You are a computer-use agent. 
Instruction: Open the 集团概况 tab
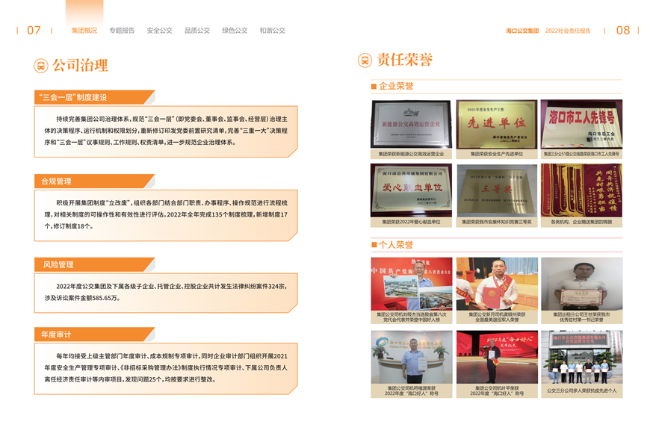[x=84, y=31]
